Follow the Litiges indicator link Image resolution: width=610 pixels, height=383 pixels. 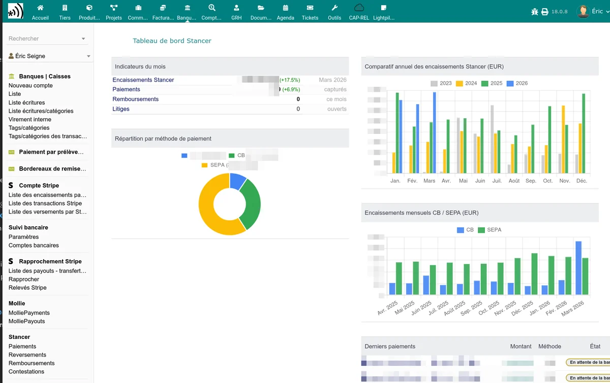click(121, 109)
